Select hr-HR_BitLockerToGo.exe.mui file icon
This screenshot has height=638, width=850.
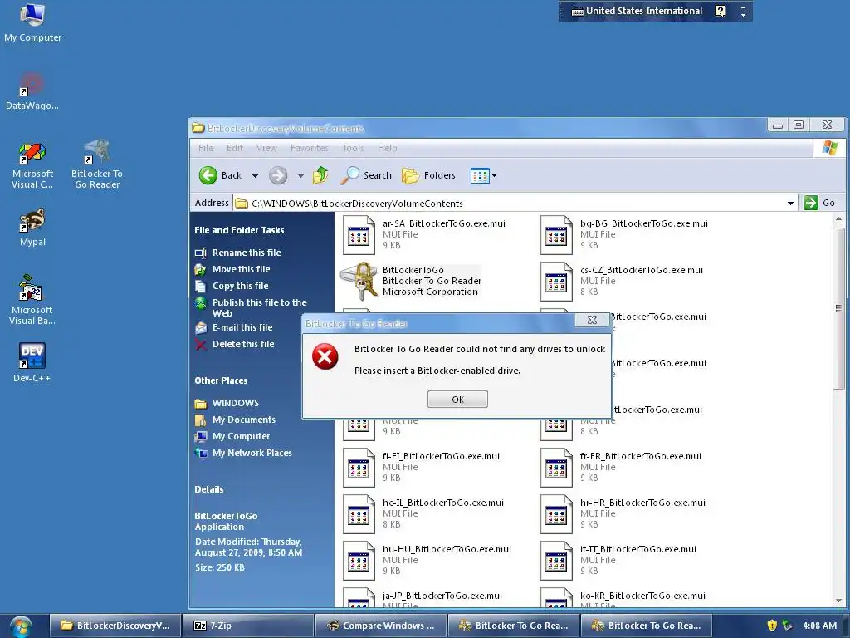[556, 514]
